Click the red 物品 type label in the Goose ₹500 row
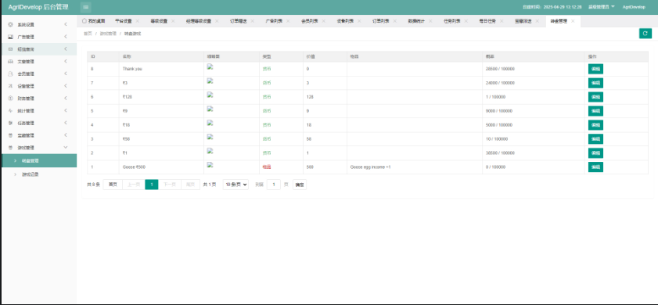The width and height of the screenshot is (658, 305). click(267, 167)
